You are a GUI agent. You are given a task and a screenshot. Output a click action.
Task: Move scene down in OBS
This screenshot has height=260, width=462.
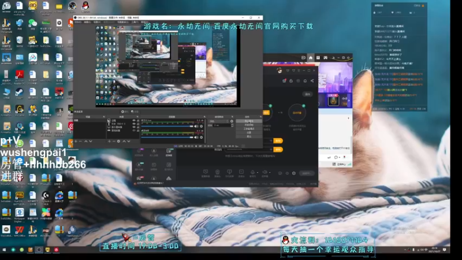tap(91, 142)
